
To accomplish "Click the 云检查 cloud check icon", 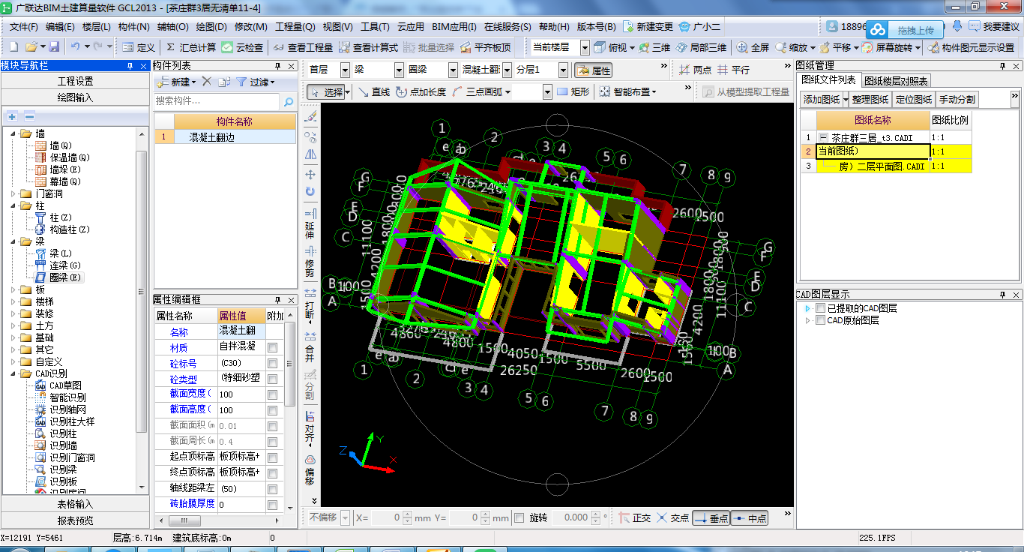I will tap(242, 47).
